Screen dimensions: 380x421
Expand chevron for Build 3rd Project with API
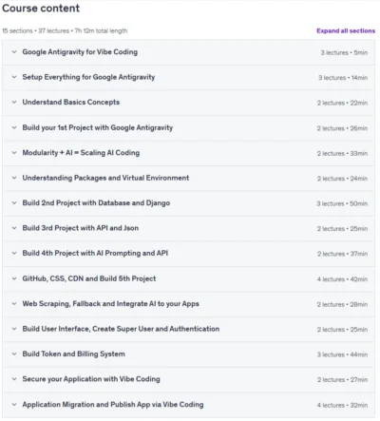[x=14, y=228]
